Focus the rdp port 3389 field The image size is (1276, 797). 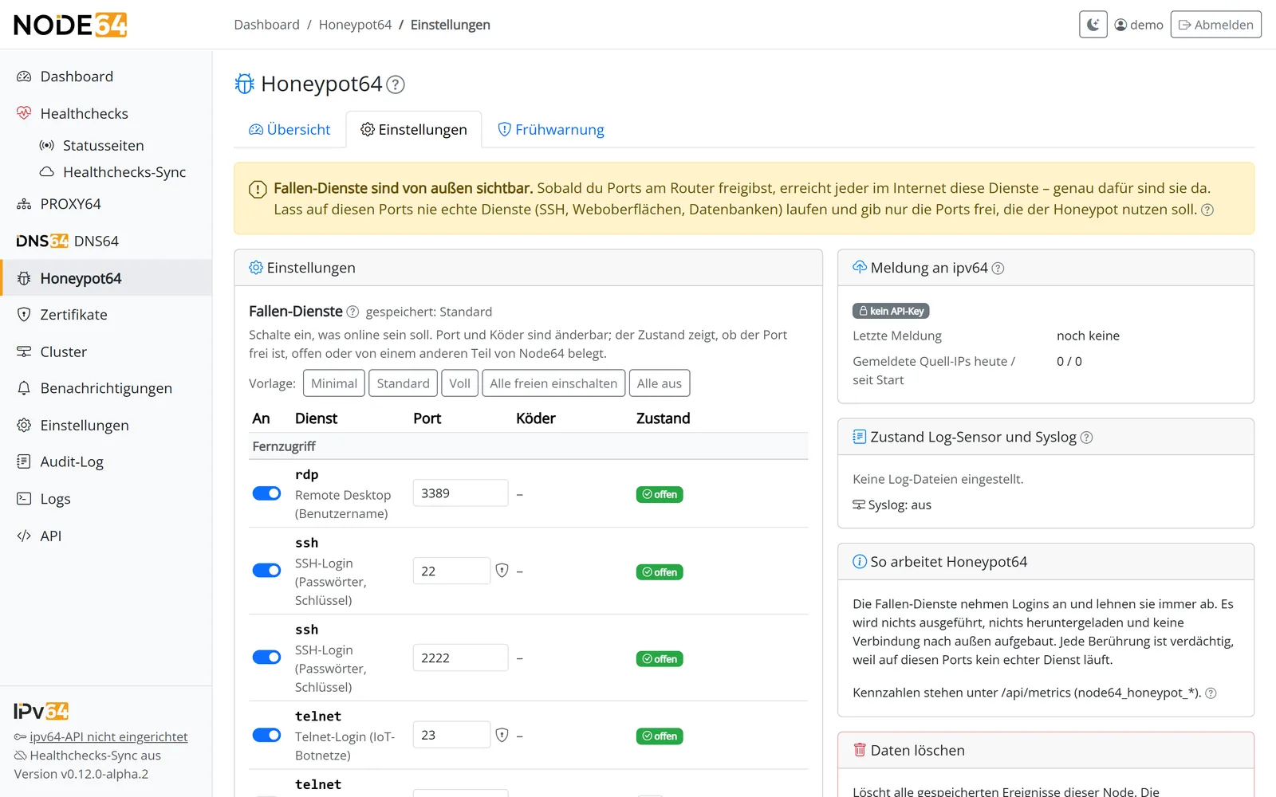pyautogui.click(x=460, y=493)
